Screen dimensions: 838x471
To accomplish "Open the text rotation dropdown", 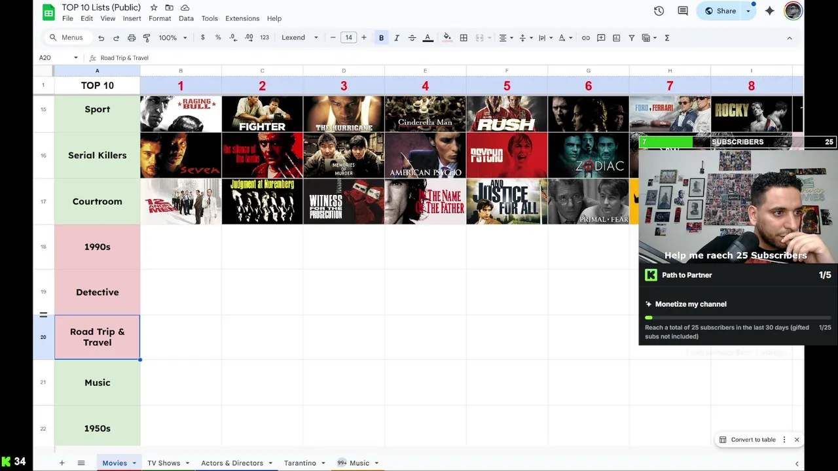I will point(564,38).
